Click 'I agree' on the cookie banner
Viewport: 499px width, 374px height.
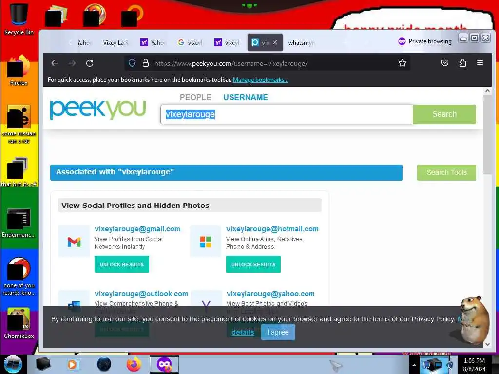pyautogui.click(x=278, y=332)
